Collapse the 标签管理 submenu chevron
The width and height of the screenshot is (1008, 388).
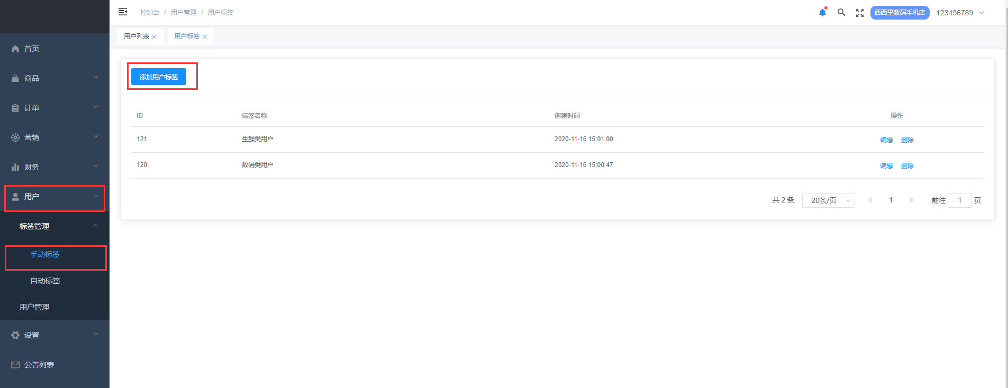click(x=96, y=225)
